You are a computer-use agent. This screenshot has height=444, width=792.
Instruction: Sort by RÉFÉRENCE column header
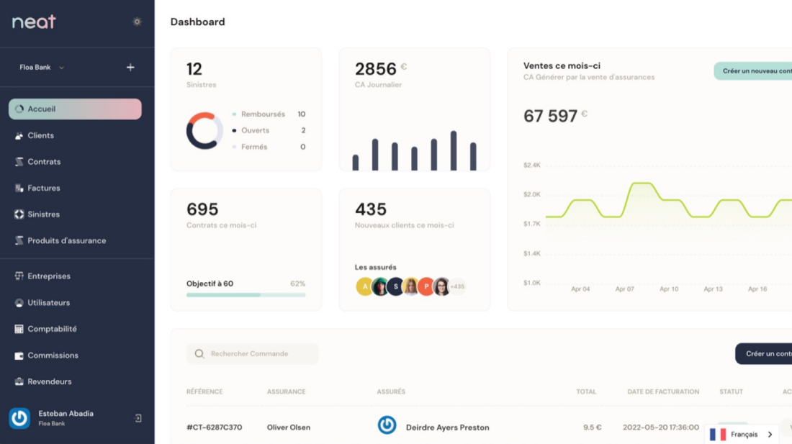pyautogui.click(x=204, y=391)
